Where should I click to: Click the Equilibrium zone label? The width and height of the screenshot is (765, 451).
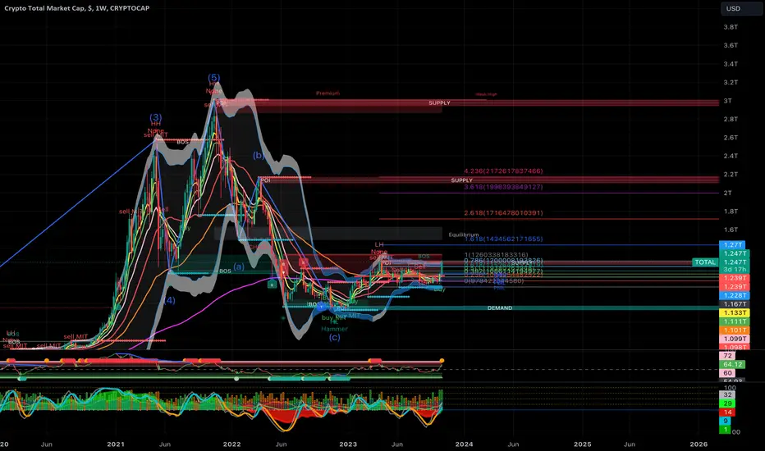tap(464, 235)
